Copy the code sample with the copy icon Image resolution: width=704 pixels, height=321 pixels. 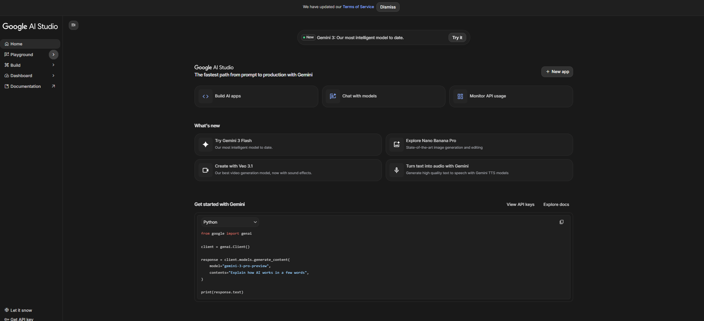[561, 222]
